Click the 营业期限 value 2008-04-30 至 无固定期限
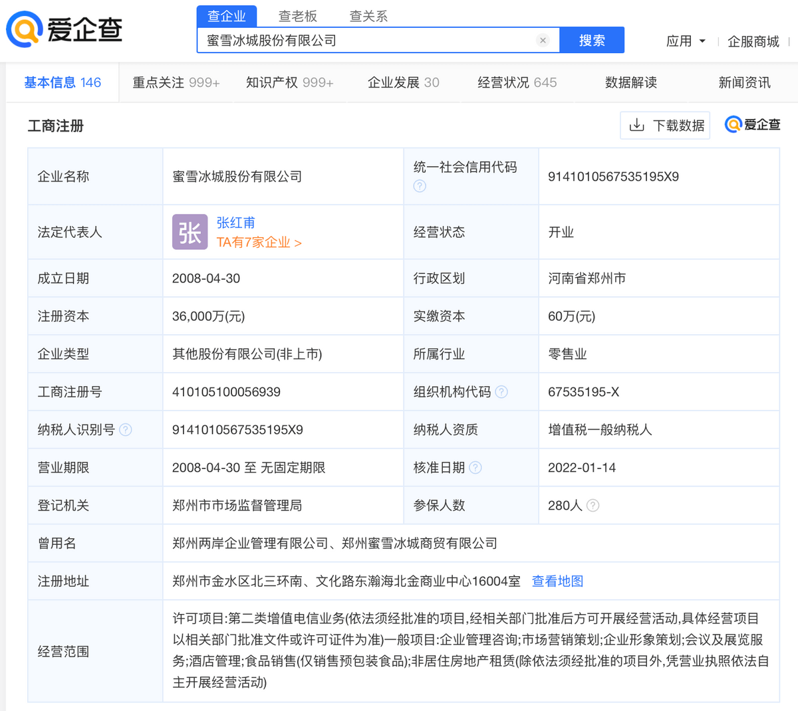The height and width of the screenshot is (711, 798). 249,468
